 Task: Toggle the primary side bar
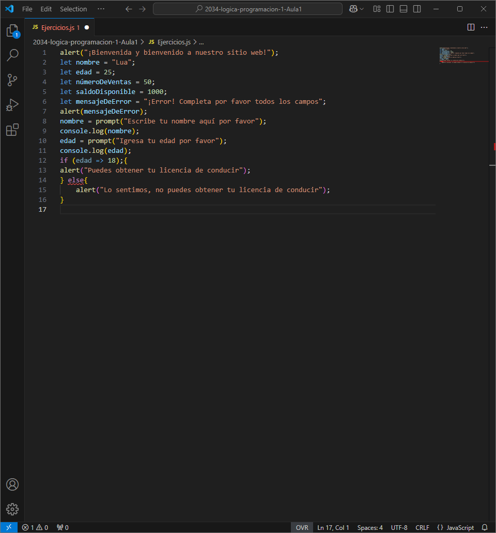pyautogui.click(x=390, y=9)
